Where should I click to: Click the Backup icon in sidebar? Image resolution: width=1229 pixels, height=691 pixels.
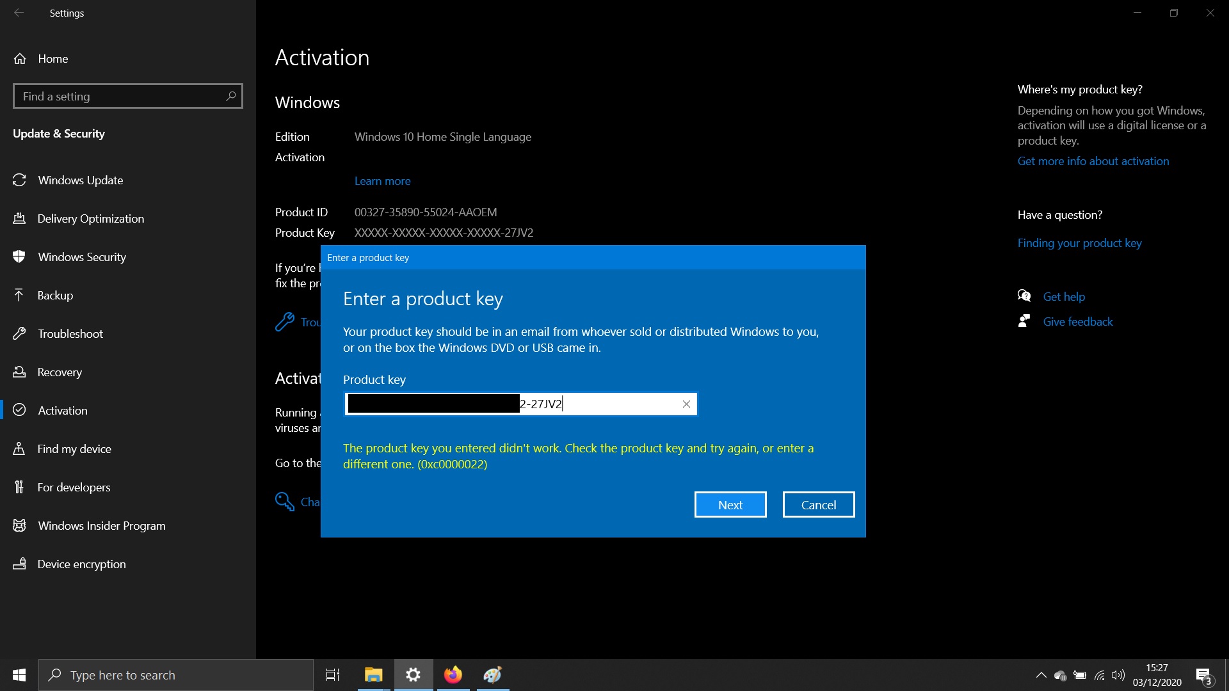20,294
